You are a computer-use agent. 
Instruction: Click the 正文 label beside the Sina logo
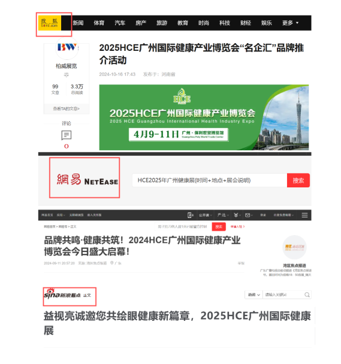click(87, 295)
